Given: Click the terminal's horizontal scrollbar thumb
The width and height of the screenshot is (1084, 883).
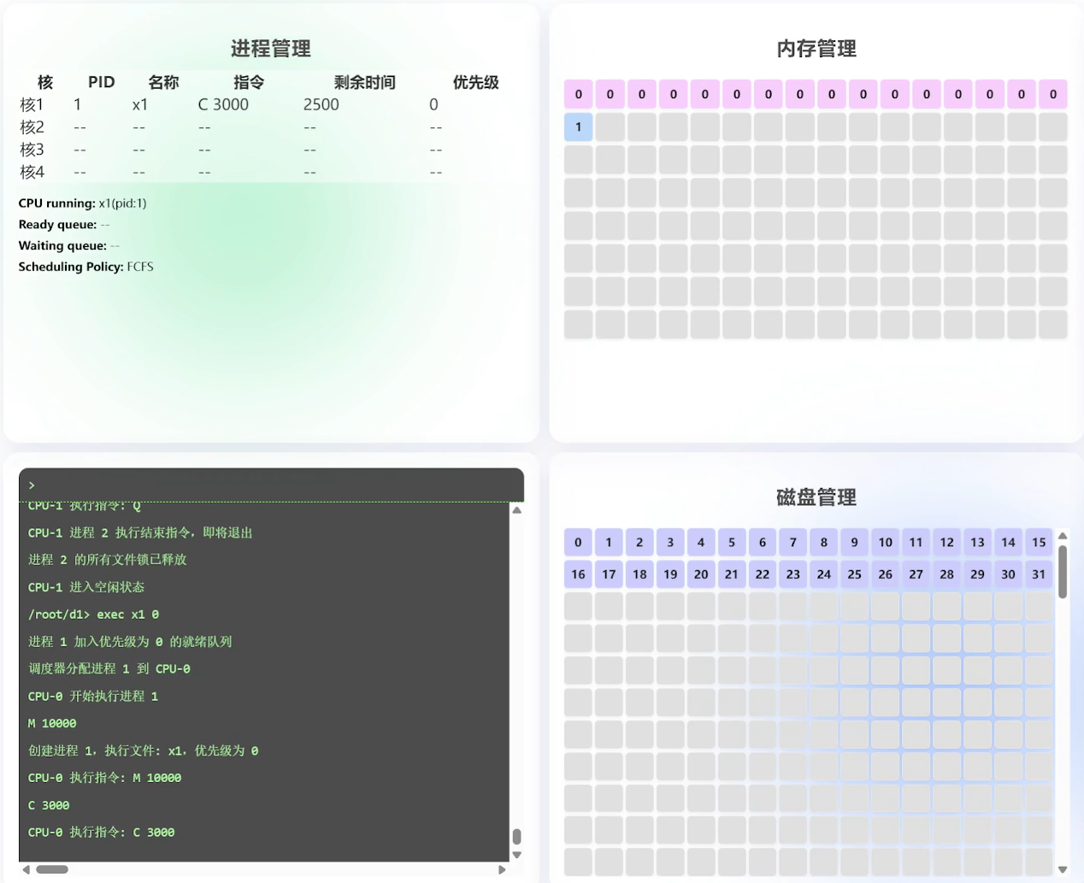Looking at the screenshot, I should [x=52, y=869].
